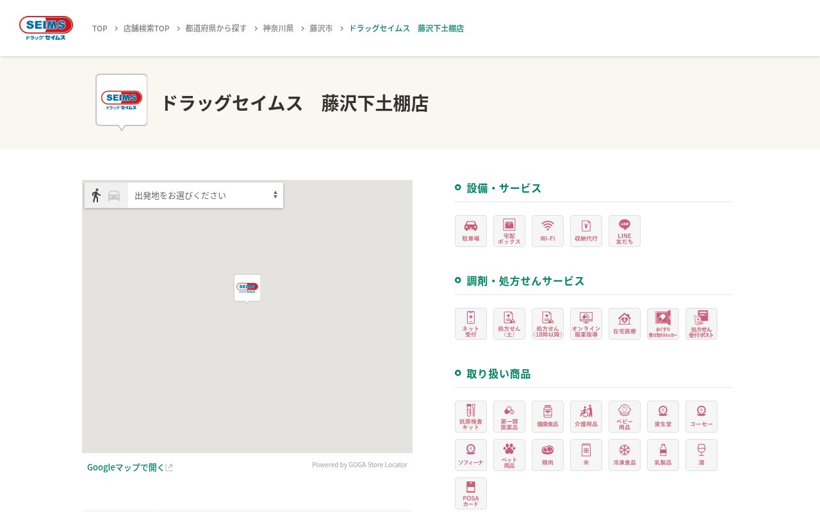Select the LINE友だち icon

625,231
